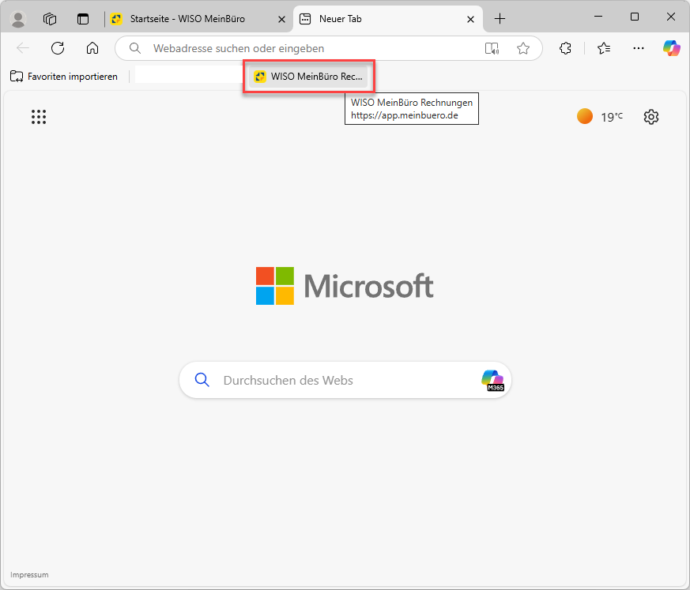Open Settings and more ellipsis menu
This screenshot has height=590, width=690.
pyautogui.click(x=639, y=48)
